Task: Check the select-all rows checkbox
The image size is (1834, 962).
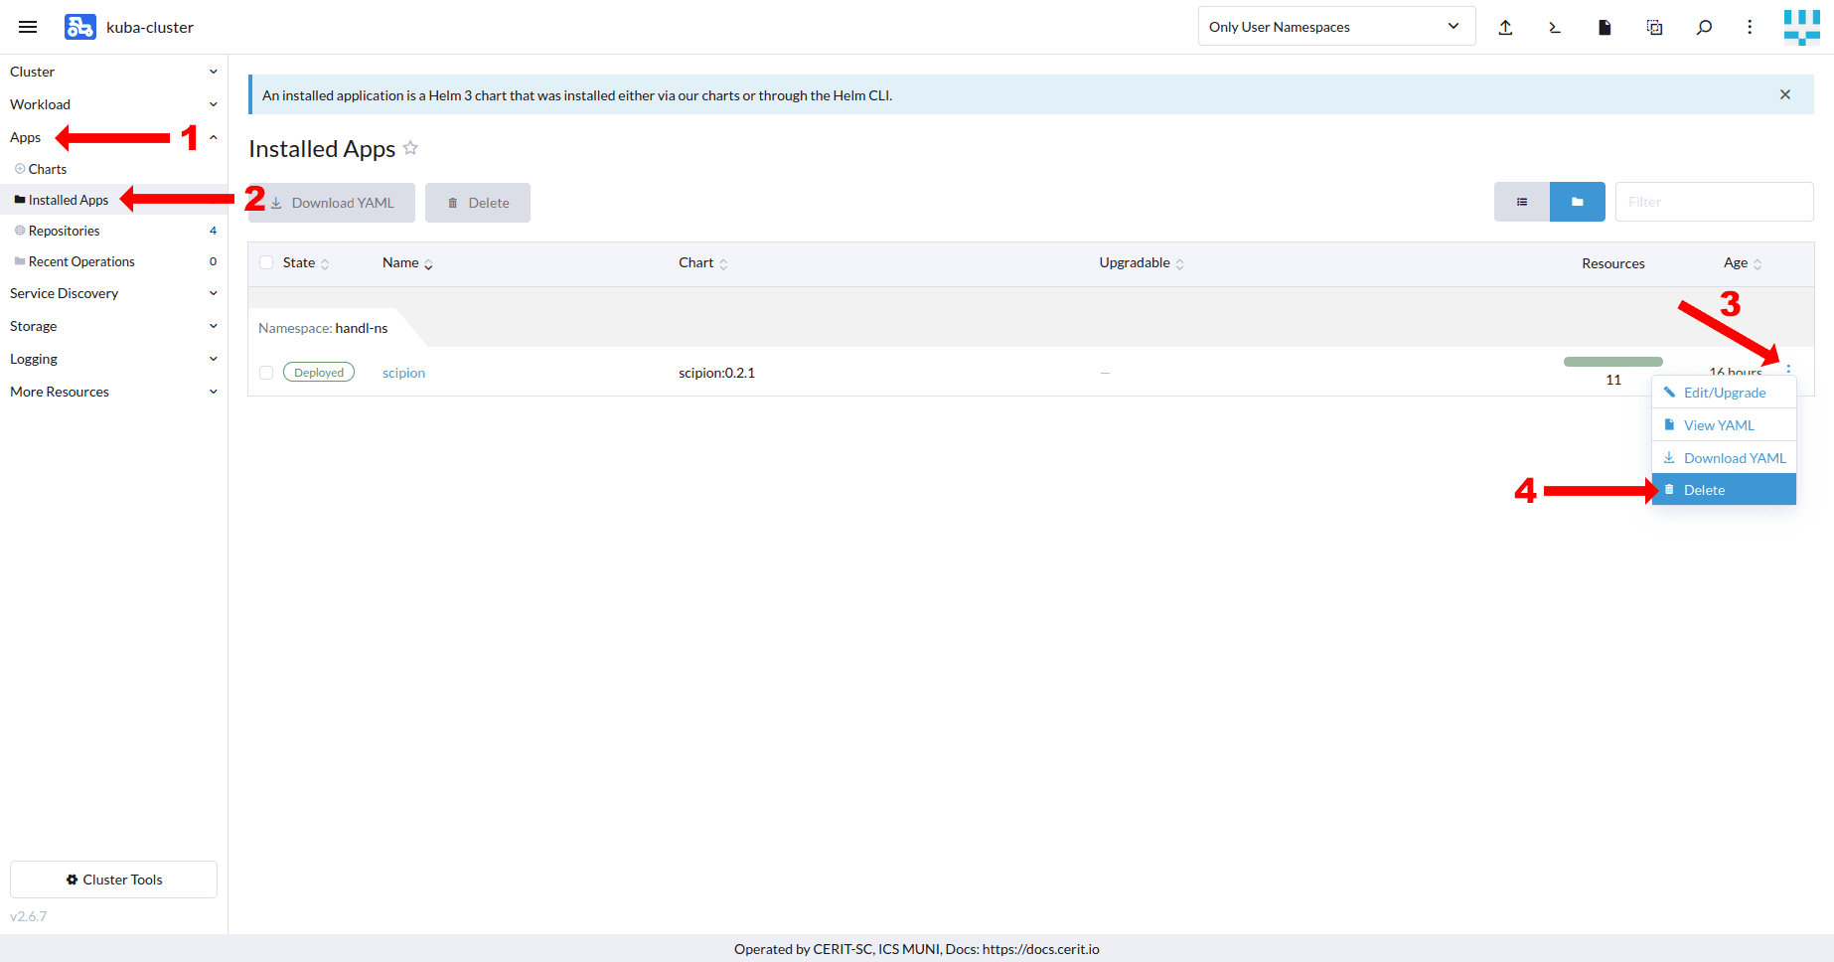Action: pyautogui.click(x=266, y=262)
